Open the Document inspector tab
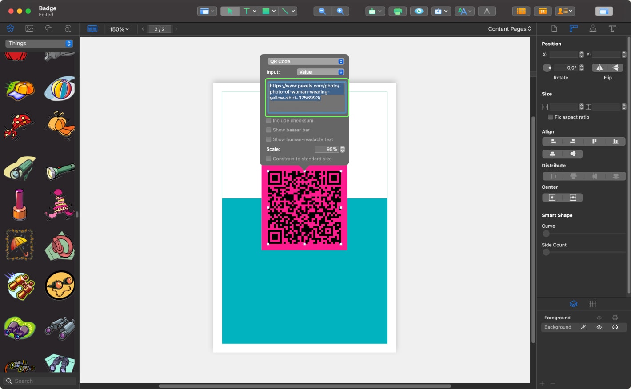 [554, 28]
